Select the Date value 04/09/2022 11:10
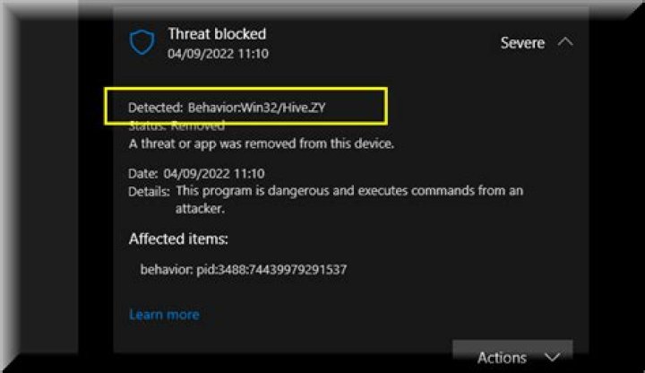645x373 pixels. [x=215, y=173]
